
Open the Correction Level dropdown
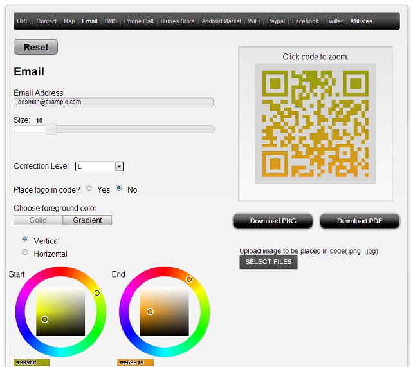[x=99, y=166]
